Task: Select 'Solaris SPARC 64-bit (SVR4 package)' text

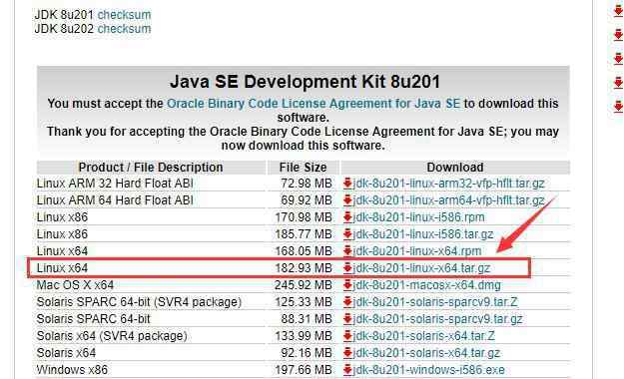Action: coord(140,302)
